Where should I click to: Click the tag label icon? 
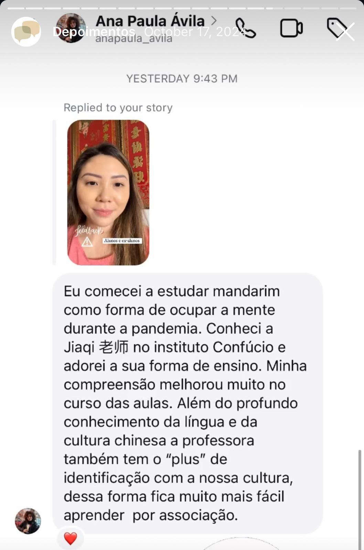[336, 27]
